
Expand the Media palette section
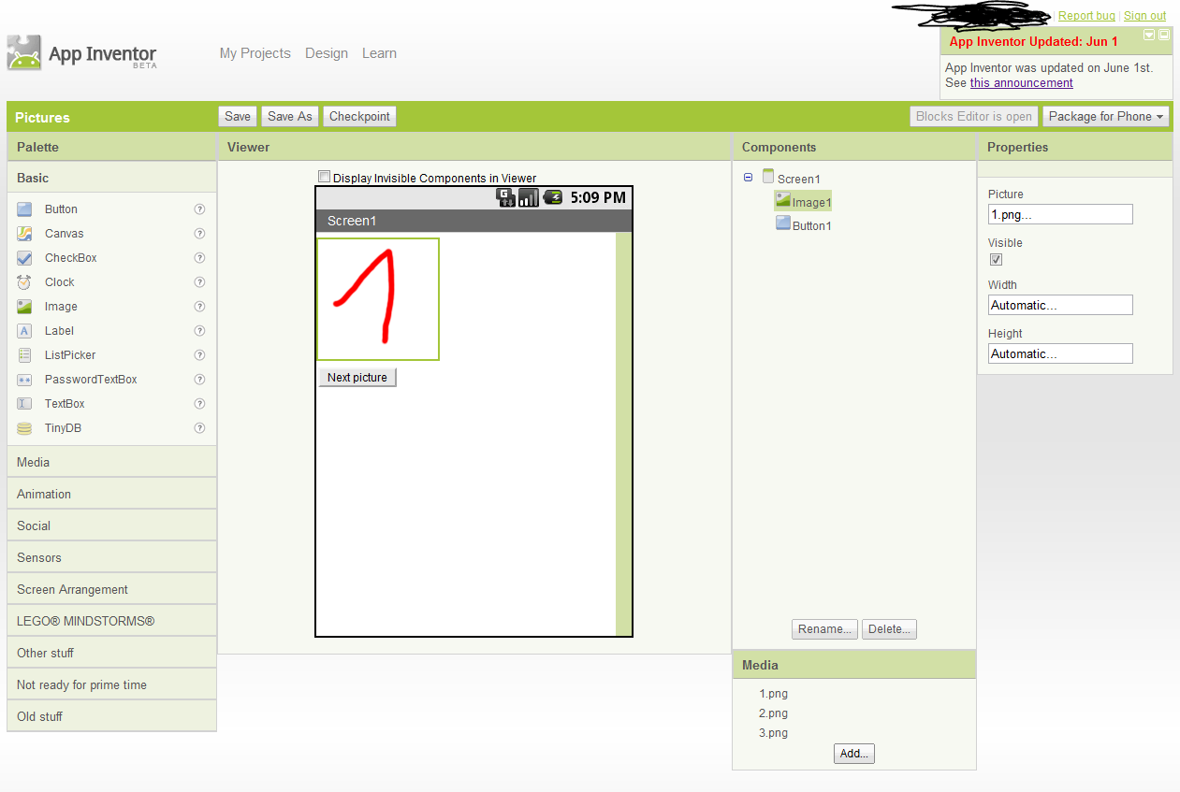coord(111,462)
